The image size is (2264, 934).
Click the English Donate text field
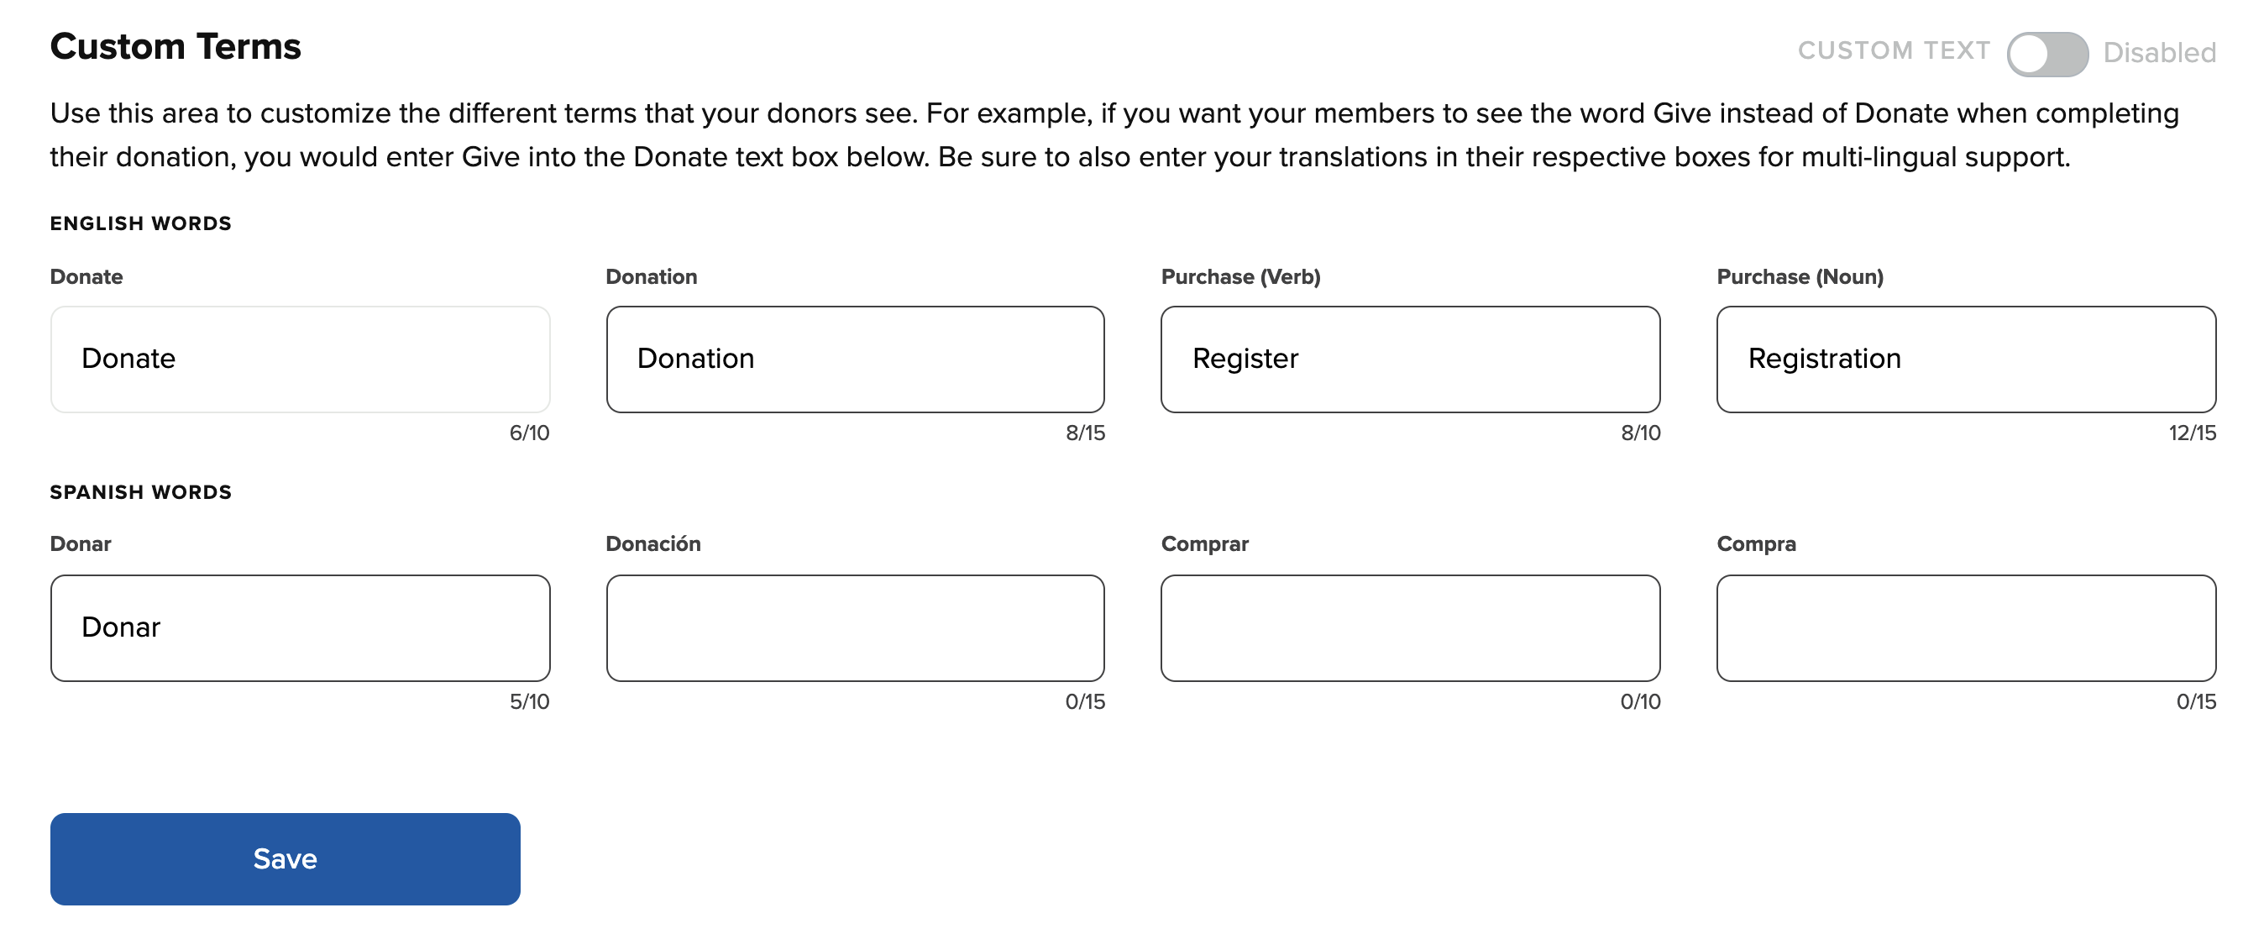pyautogui.click(x=300, y=359)
